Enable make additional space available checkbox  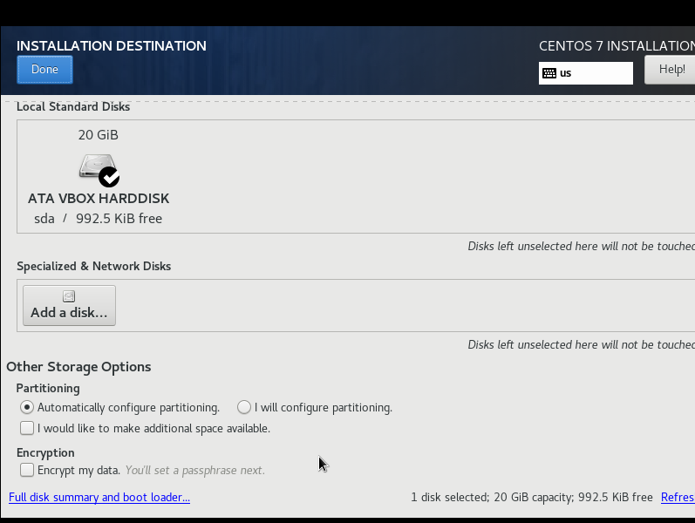tap(27, 428)
